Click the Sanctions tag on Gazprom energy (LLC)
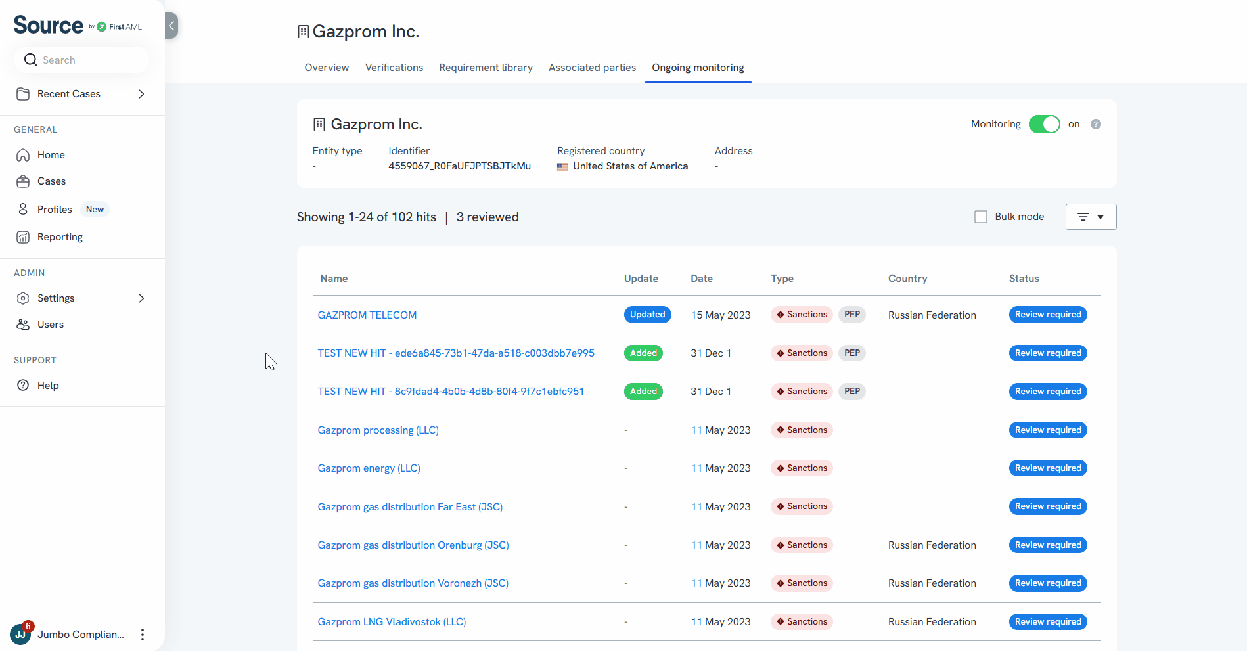The image size is (1247, 651). 802,468
